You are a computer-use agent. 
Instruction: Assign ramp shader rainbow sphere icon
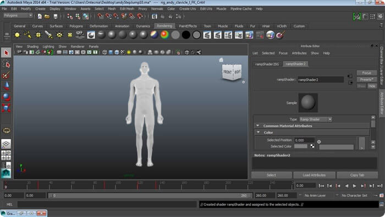[x=165, y=35]
